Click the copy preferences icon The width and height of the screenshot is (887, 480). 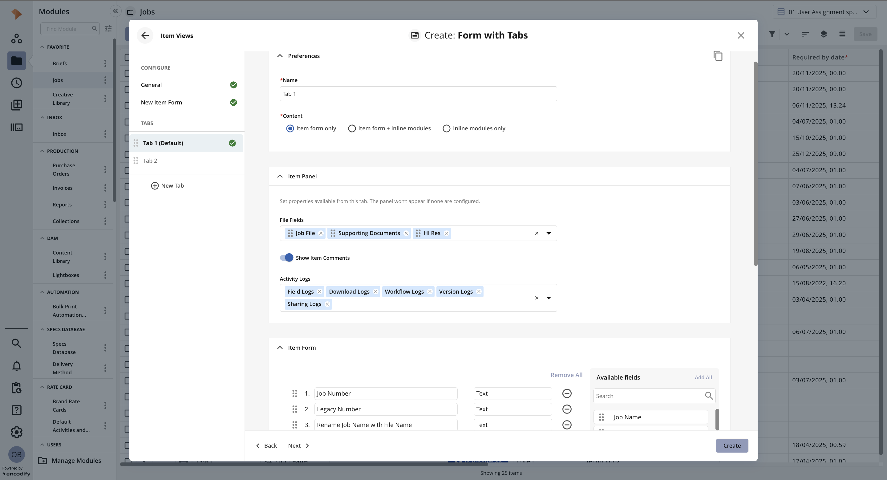[718, 56]
